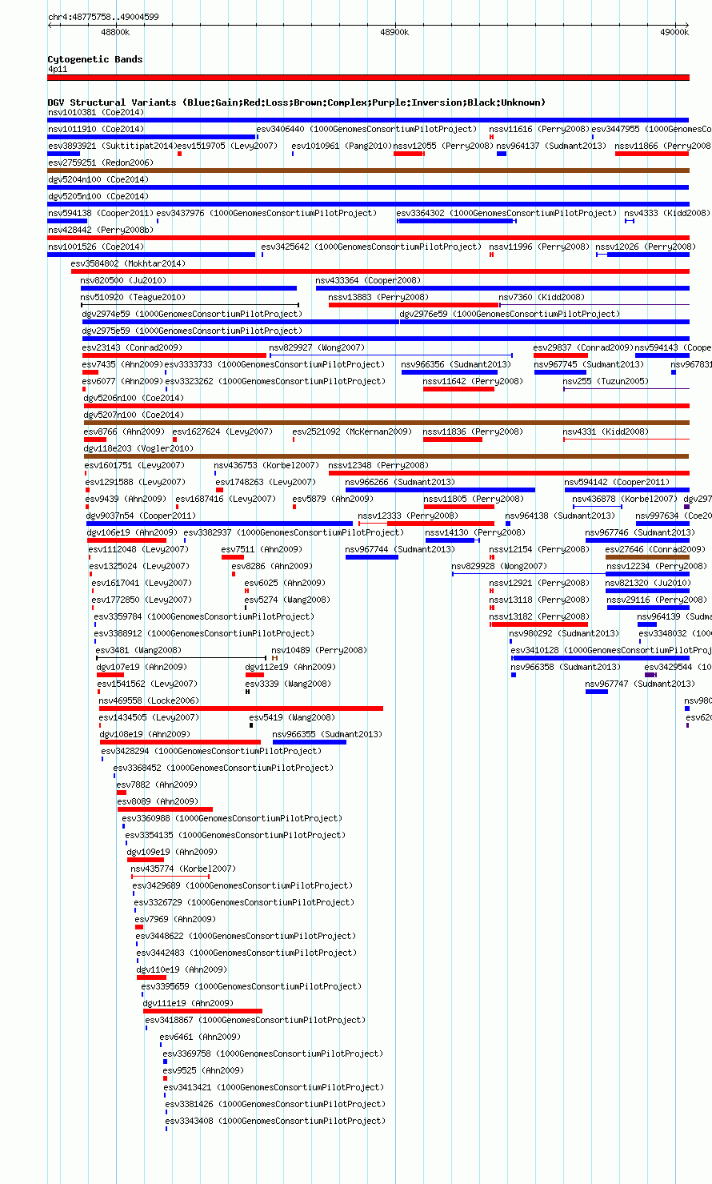Open esv3584802 (Mokhtar2014) label

pyautogui.click(x=128, y=264)
